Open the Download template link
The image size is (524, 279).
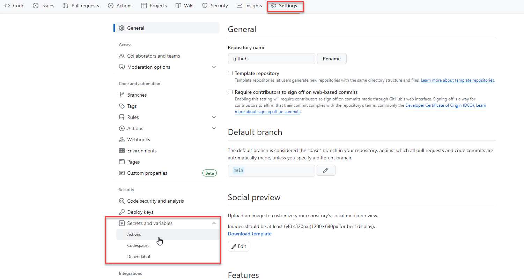coord(250,234)
